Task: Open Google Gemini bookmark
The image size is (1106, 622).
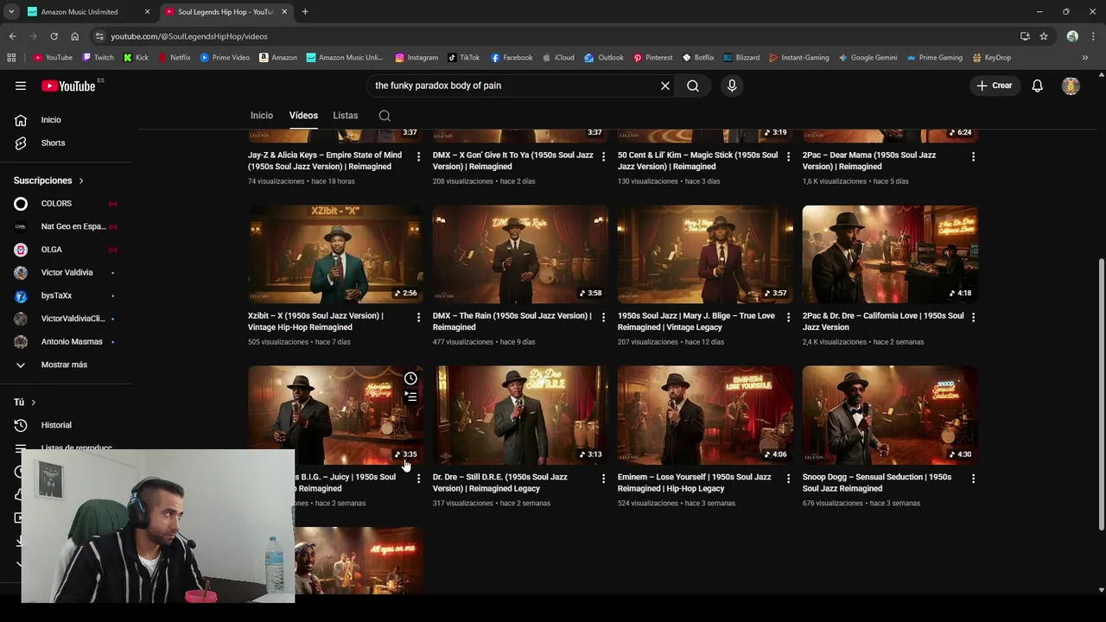Action: tap(868, 58)
